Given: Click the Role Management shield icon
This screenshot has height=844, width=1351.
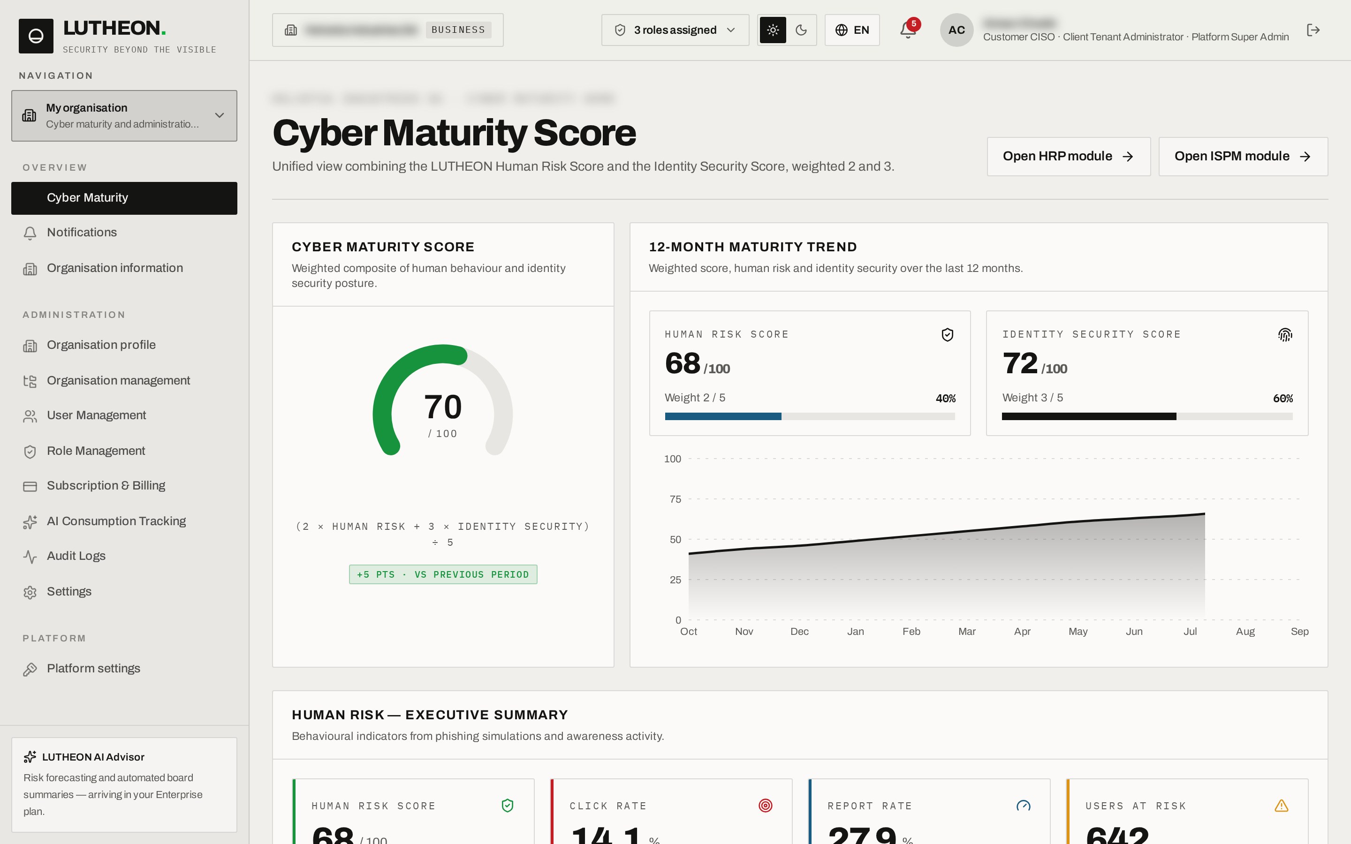Looking at the screenshot, I should pyautogui.click(x=30, y=451).
